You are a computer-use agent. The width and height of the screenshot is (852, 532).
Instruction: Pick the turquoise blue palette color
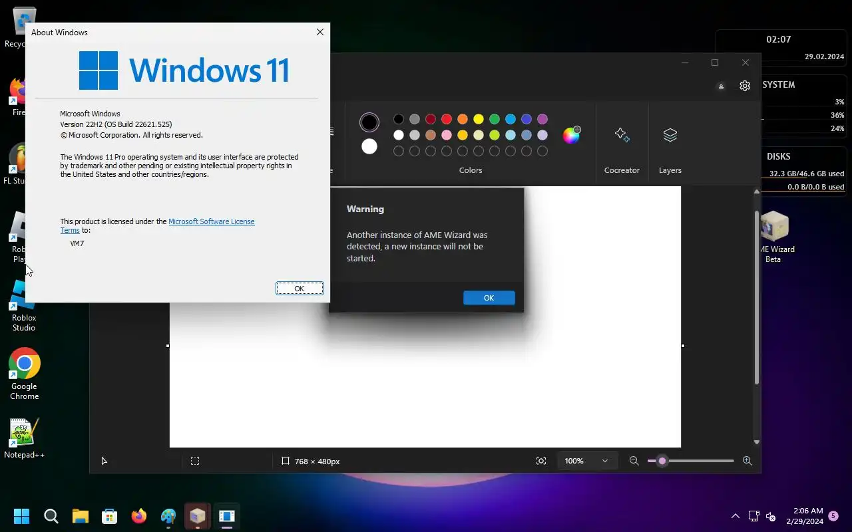(x=511, y=119)
